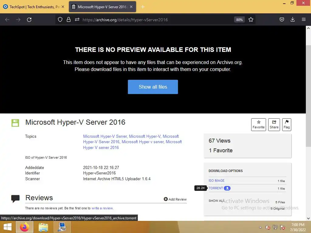Click the 80% zoom level badge
Viewport: 311px width, 233px height.
tap(239, 20)
